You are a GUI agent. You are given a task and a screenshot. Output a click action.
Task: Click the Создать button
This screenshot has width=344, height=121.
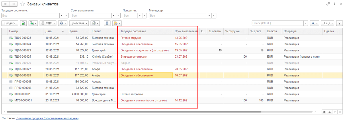(10, 23)
